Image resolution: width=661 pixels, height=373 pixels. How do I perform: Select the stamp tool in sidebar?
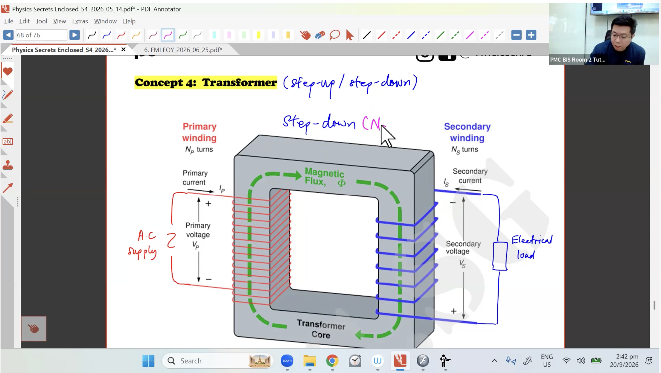8,165
